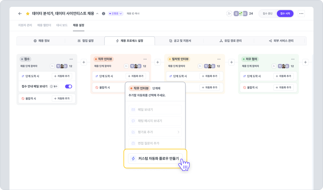Image resolution: width=323 pixels, height=190 pixels.
Task: Expand the 평가표 추가 submenu
Action: pyautogui.click(x=178, y=132)
